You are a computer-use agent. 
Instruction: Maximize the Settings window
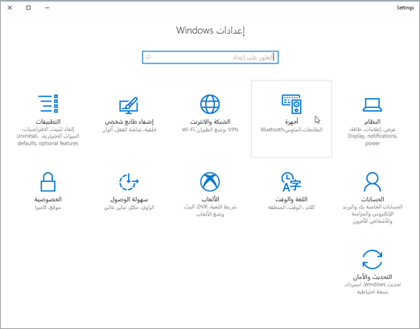28,8
